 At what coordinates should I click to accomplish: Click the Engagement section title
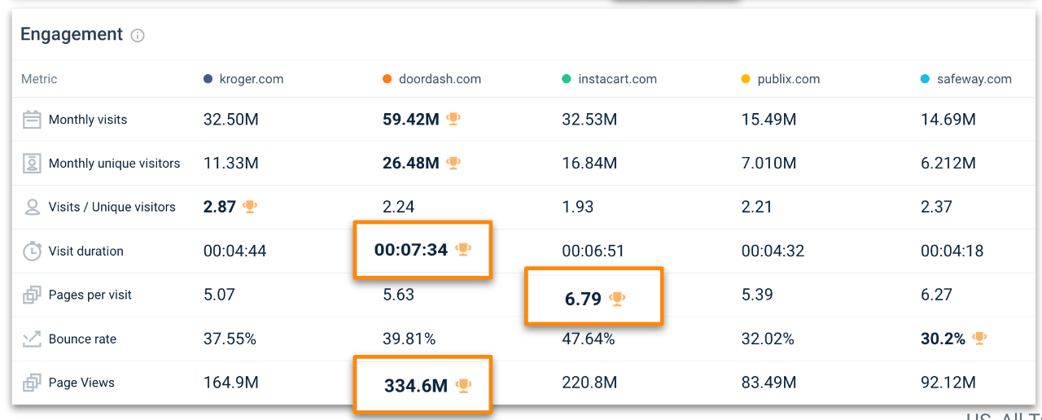click(72, 34)
